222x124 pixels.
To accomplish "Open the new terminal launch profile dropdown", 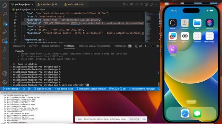I will (x=148, y=46).
